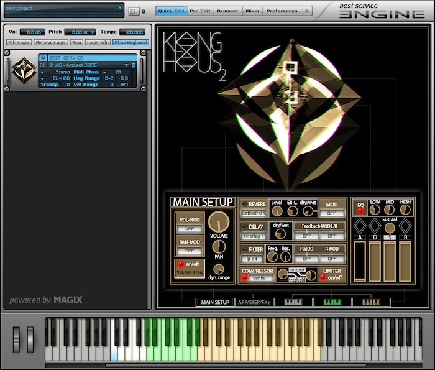Toggle the DELAY on/off LED
This screenshot has height=370, width=435.
click(244, 227)
